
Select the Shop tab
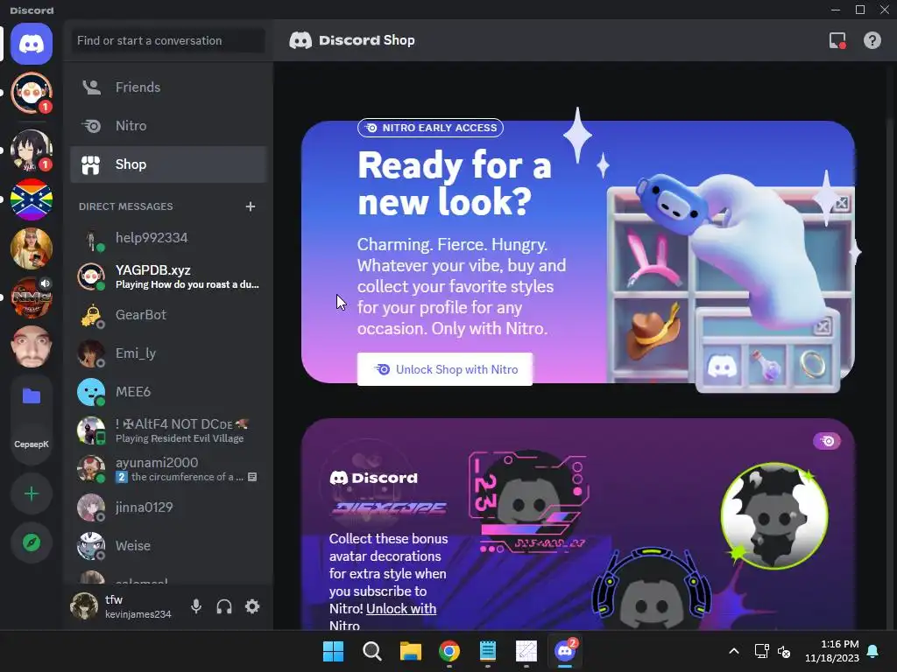[168, 164]
